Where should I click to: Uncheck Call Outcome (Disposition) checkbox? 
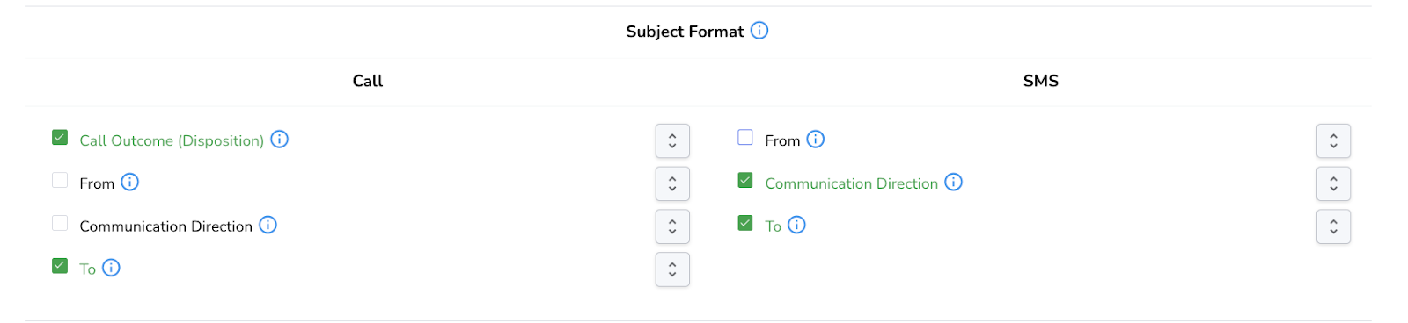pos(60,138)
